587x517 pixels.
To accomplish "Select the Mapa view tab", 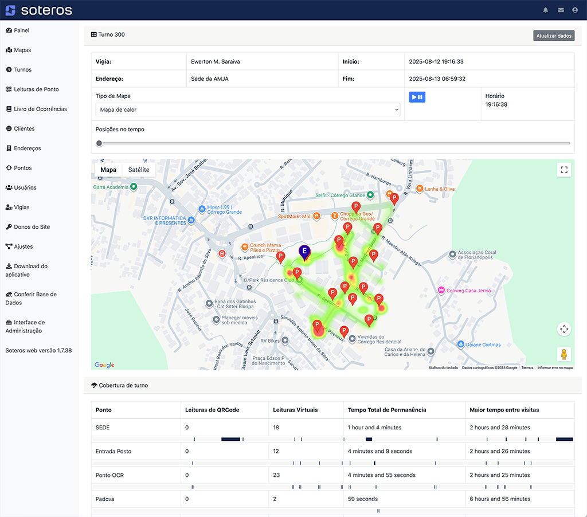I will tap(108, 170).
